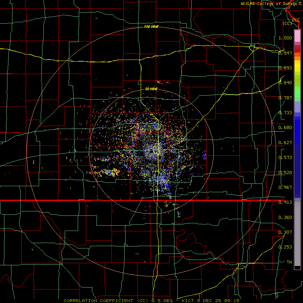Click the 0.840 scale value
This screenshot has width=303, height=303.
pos(285,83)
